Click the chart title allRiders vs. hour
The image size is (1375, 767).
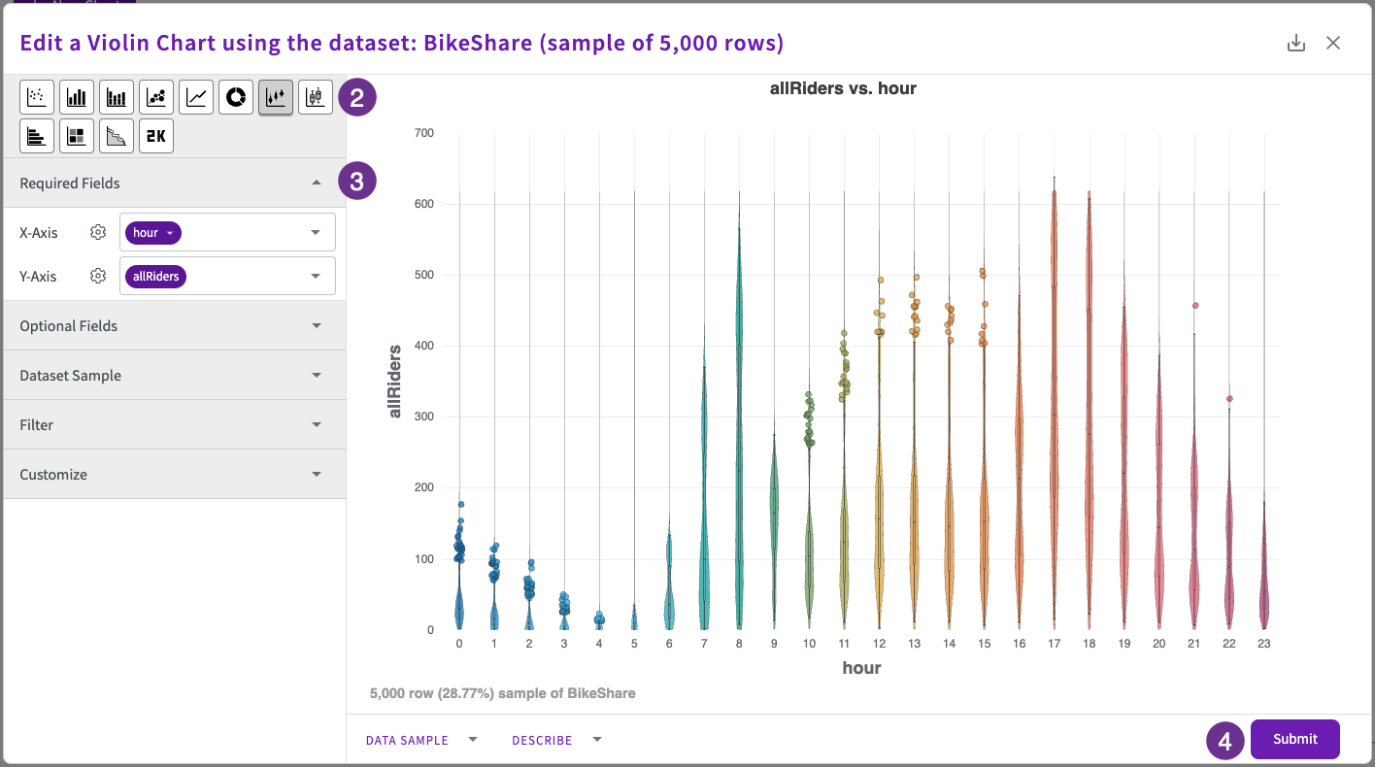[843, 88]
